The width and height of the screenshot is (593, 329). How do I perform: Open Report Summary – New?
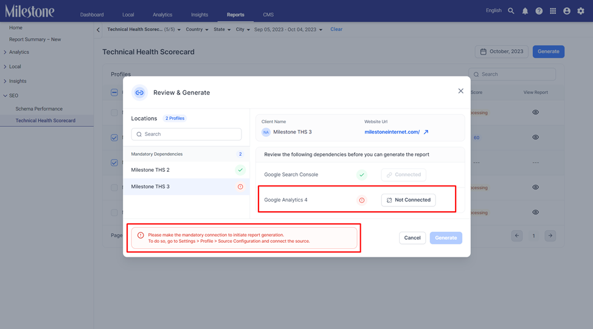[x=35, y=39]
